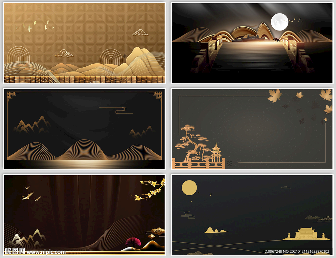This screenshot has height=258, width=336.
Task: Open the golden mountains pattern background thumbnail
Action: (84, 43)
